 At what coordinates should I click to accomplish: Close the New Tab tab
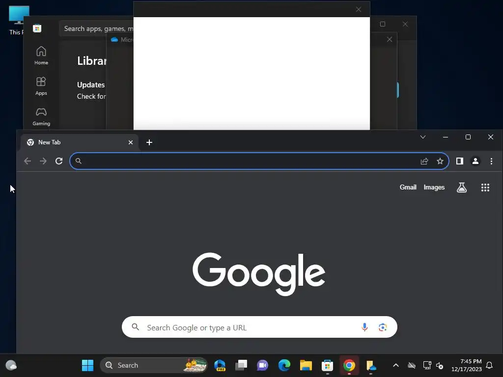point(131,142)
